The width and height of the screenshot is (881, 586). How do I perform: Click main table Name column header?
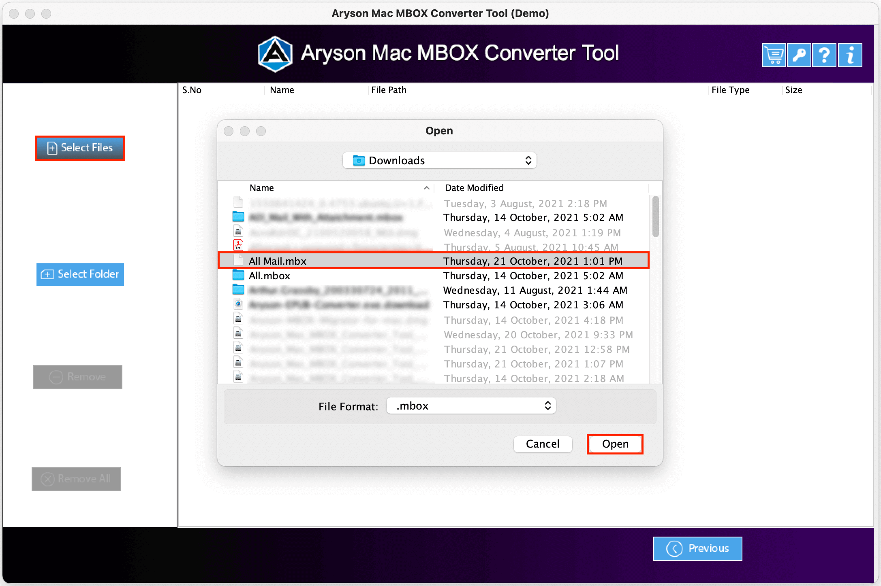tap(282, 90)
